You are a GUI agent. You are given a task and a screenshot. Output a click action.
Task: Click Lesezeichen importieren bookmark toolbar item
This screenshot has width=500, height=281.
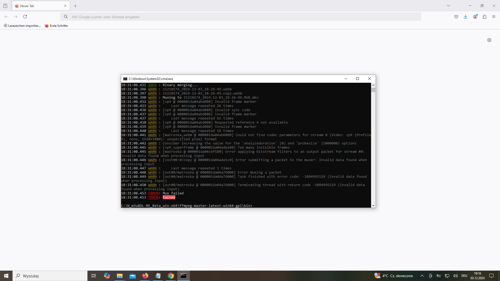(22, 26)
